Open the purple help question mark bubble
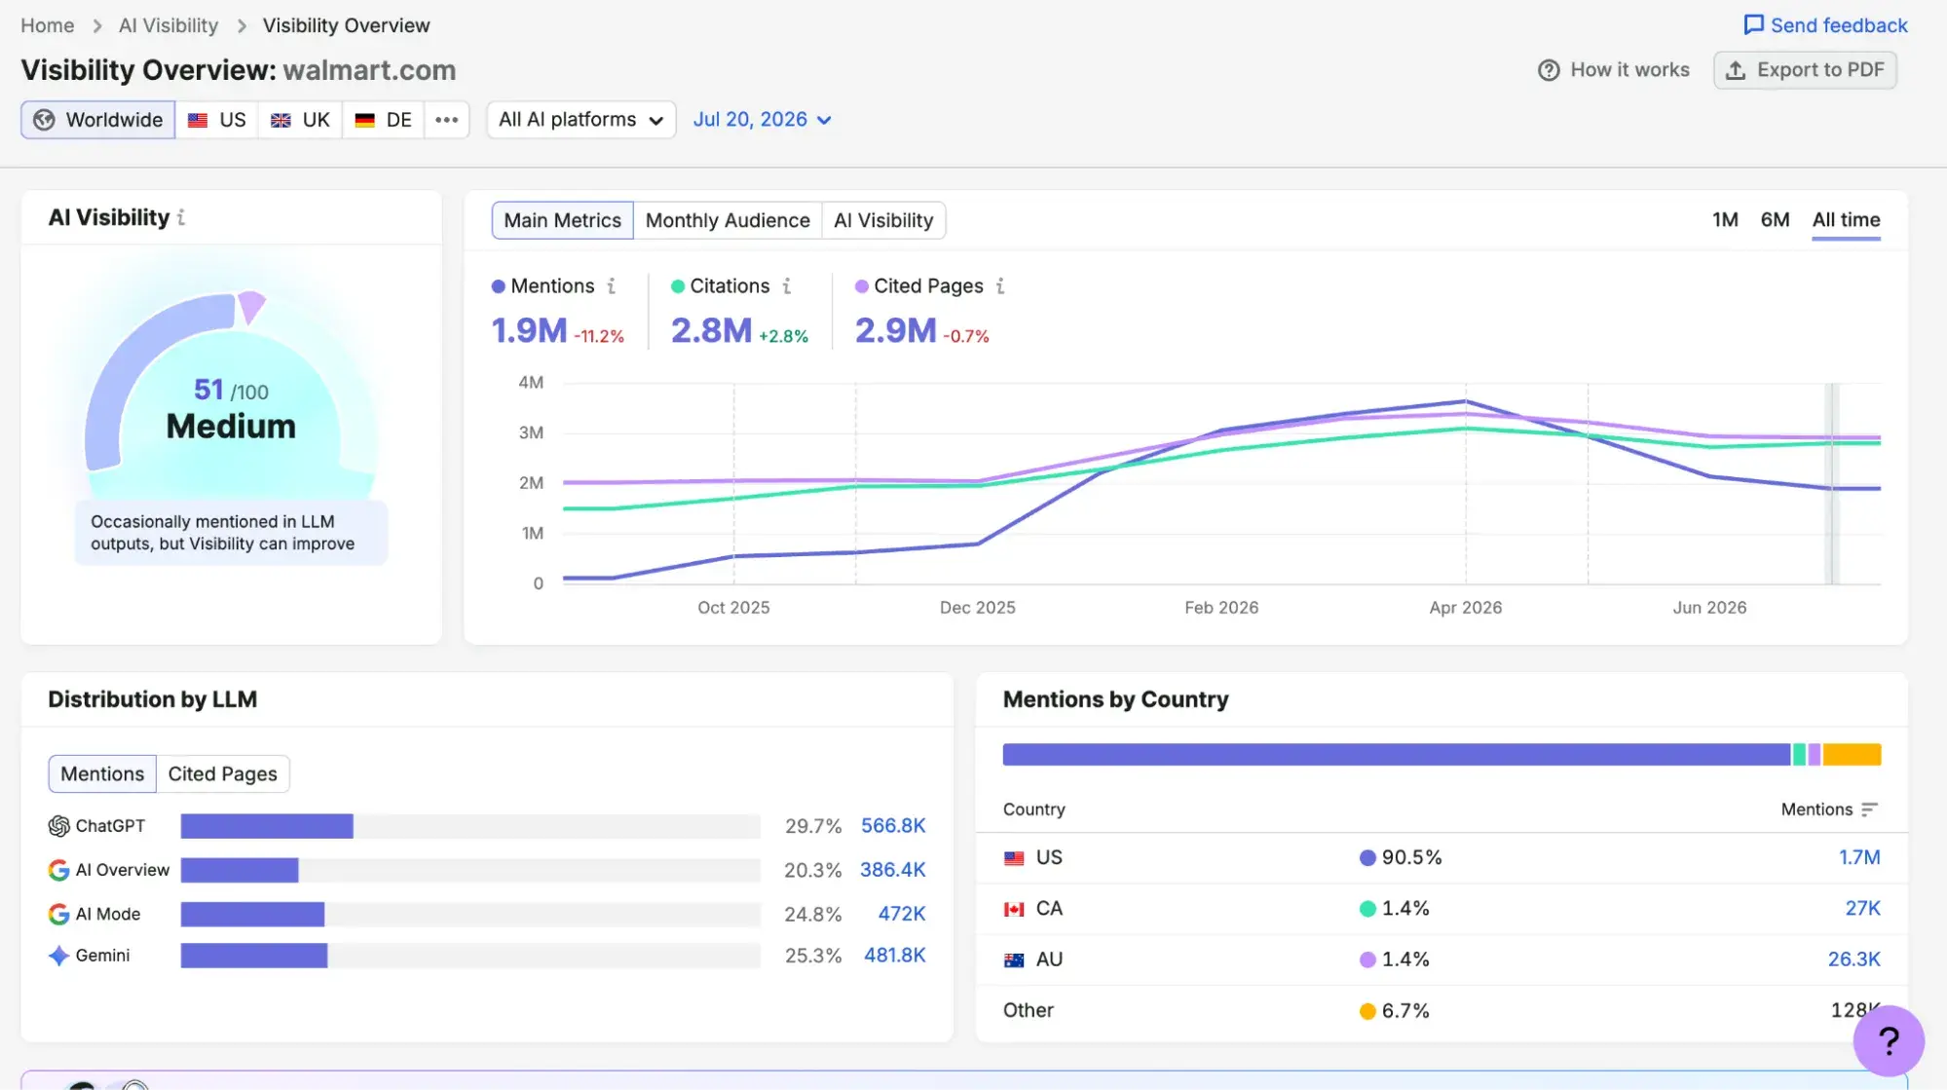Viewport: 1947px width, 1090px height. (x=1889, y=1040)
